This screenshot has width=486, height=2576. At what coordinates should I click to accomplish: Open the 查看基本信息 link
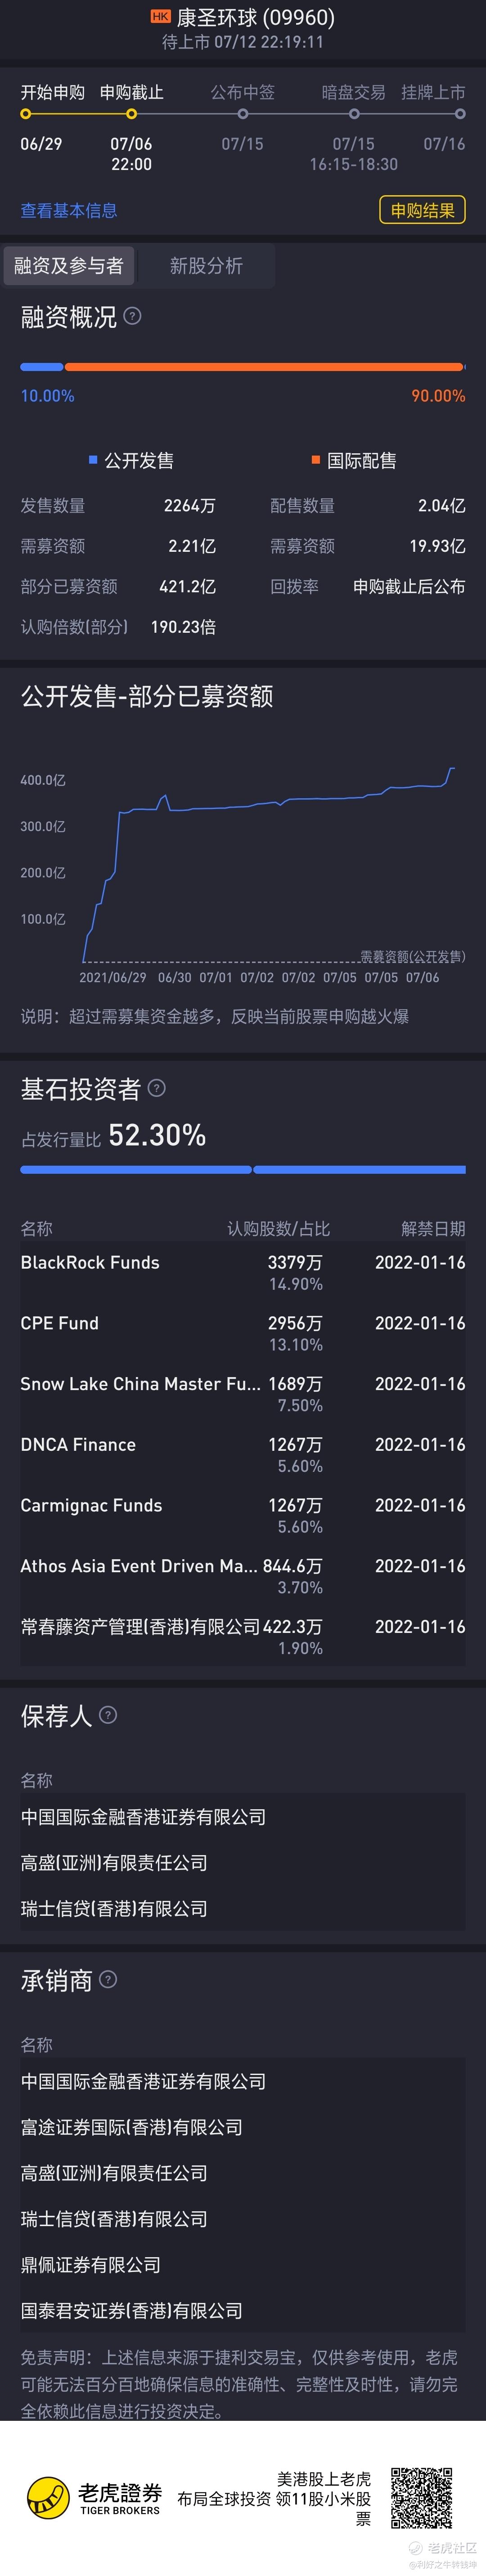tap(69, 210)
